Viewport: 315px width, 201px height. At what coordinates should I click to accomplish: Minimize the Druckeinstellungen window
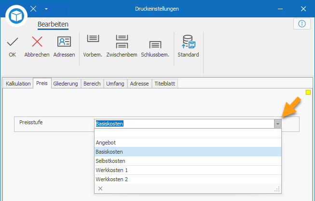[x=280, y=9]
